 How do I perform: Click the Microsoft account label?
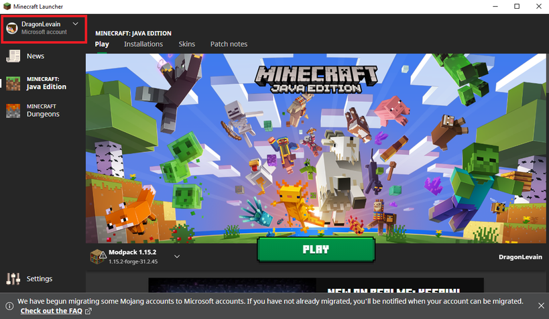(x=44, y=32)
